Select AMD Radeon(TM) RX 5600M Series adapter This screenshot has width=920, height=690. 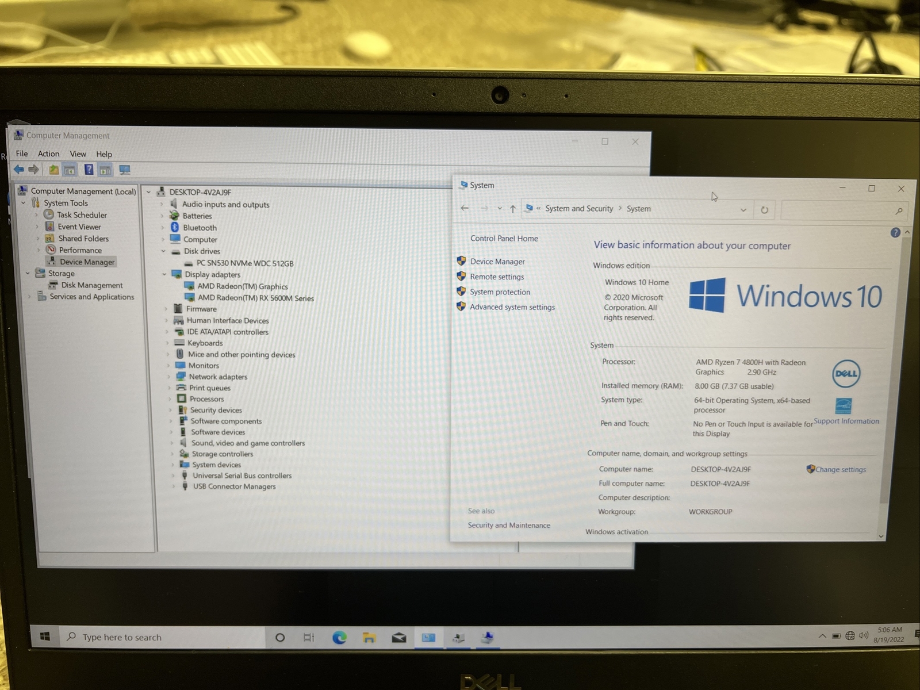point(256,298)
